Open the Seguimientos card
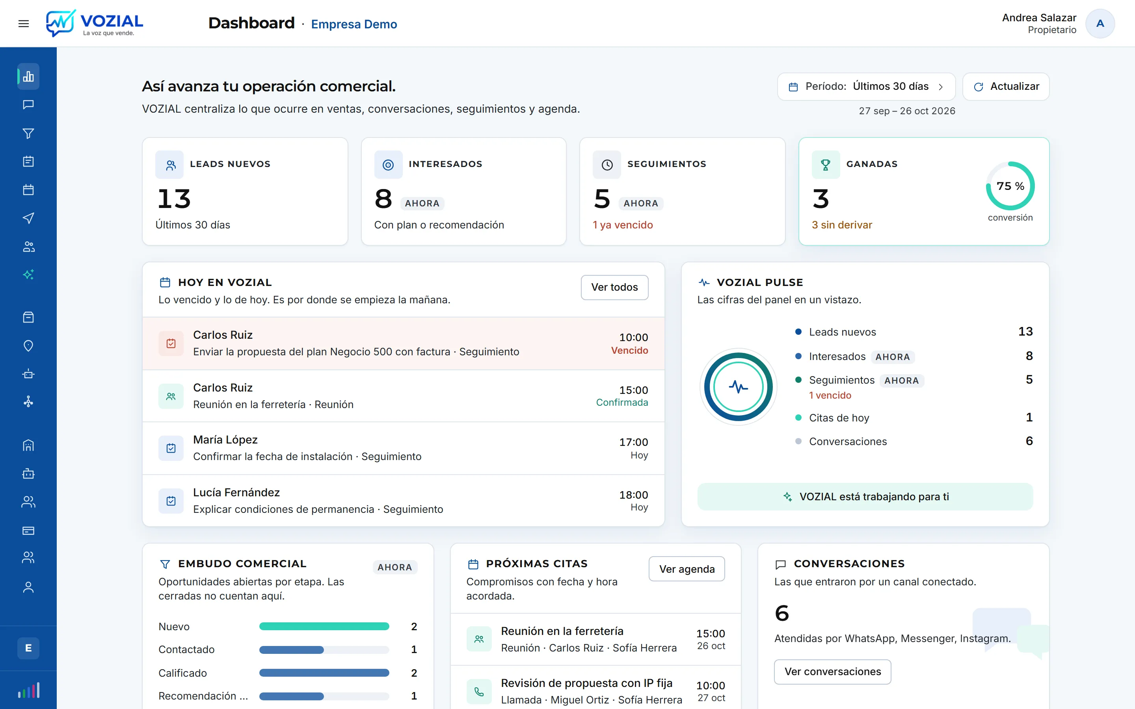This screenshot has height=709, width=1135. (x=683, y=191)
